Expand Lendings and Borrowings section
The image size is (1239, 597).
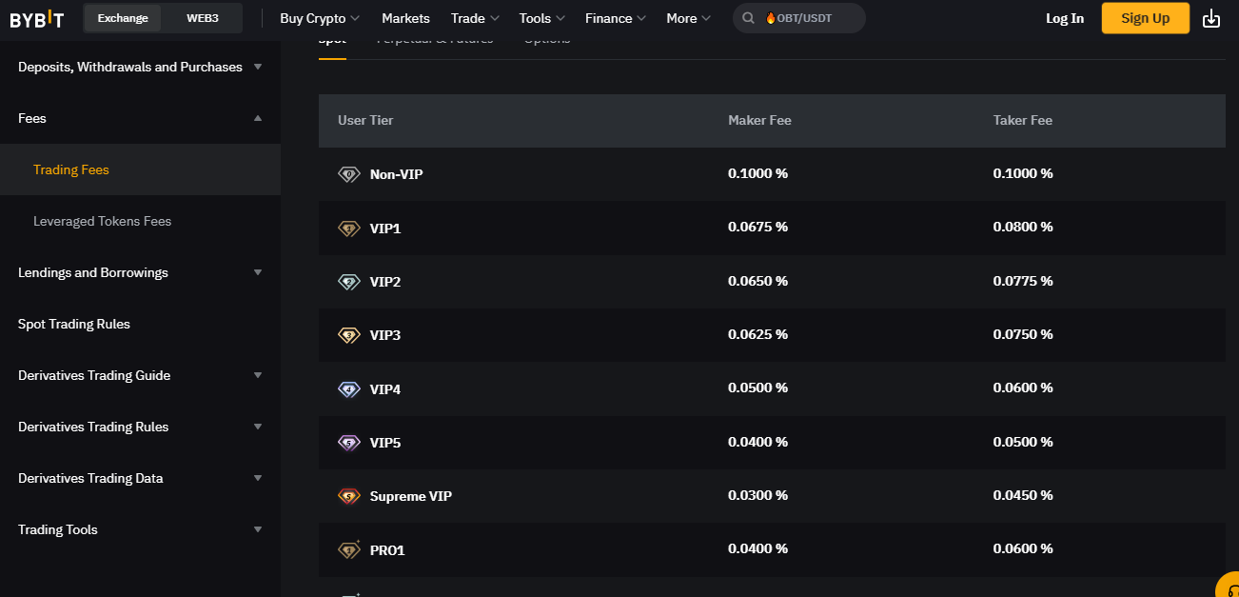pyautogui.click(x=140, y=272)
